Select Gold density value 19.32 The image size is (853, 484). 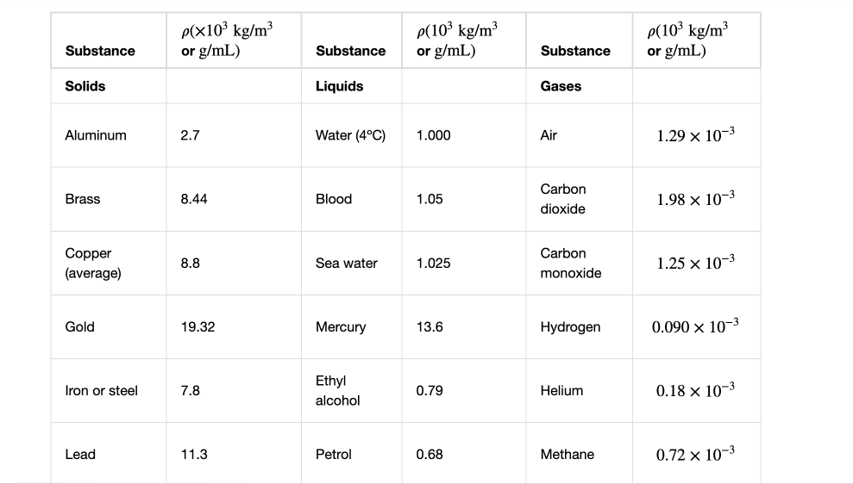tap(198, 326)
